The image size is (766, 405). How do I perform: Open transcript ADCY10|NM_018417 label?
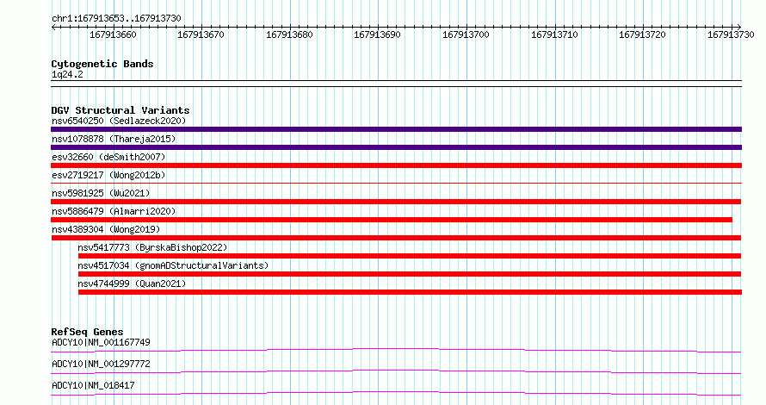(x=93, y=385)
